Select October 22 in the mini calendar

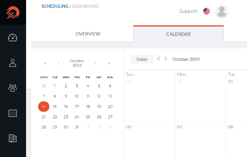[x=55, y=117]
